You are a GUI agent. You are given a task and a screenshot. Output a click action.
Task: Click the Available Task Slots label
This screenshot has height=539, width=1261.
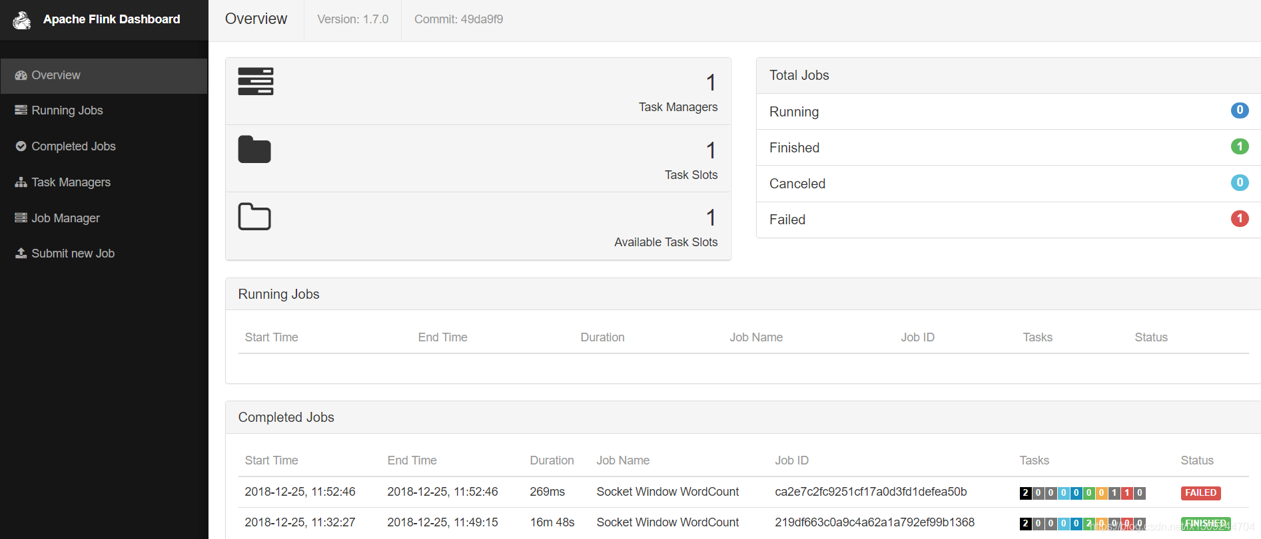665,242
